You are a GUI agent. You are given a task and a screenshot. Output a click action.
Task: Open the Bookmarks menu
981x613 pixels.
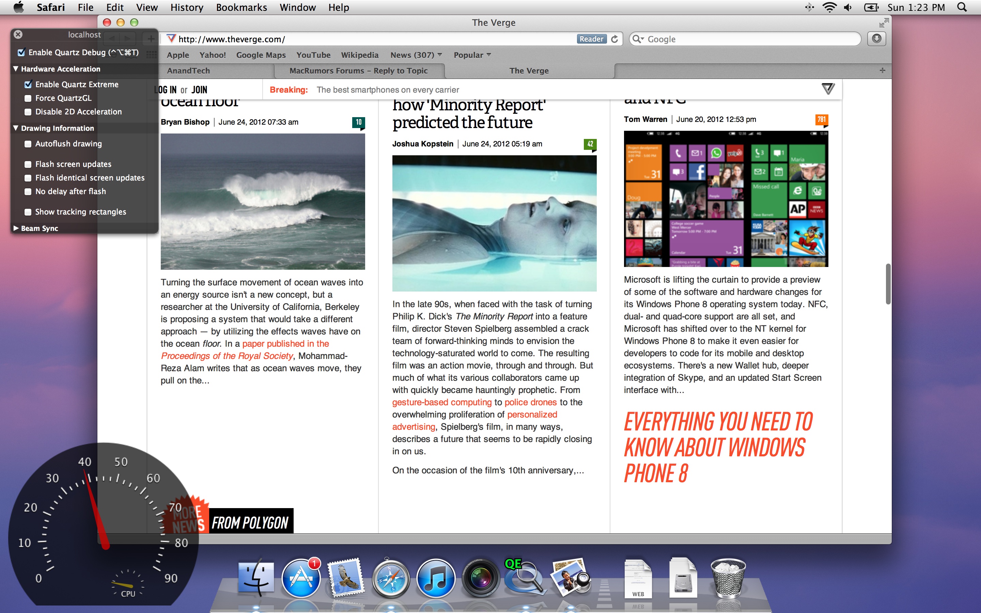click(x=242, y=7)
